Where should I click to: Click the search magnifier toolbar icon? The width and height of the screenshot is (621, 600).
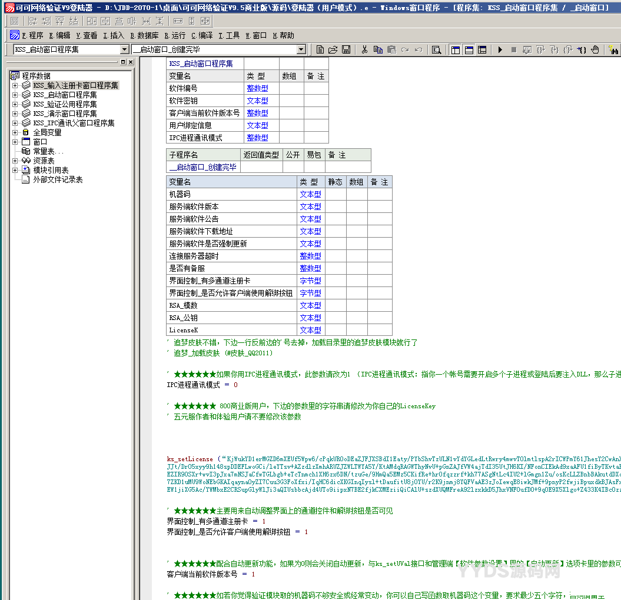pyautogui.click(x=436, y=49)
